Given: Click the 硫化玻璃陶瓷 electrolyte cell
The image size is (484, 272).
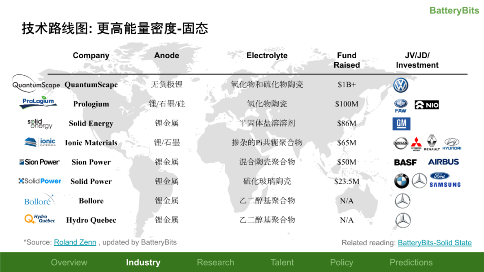Looking at the screenshot, I should click(267, 181).
